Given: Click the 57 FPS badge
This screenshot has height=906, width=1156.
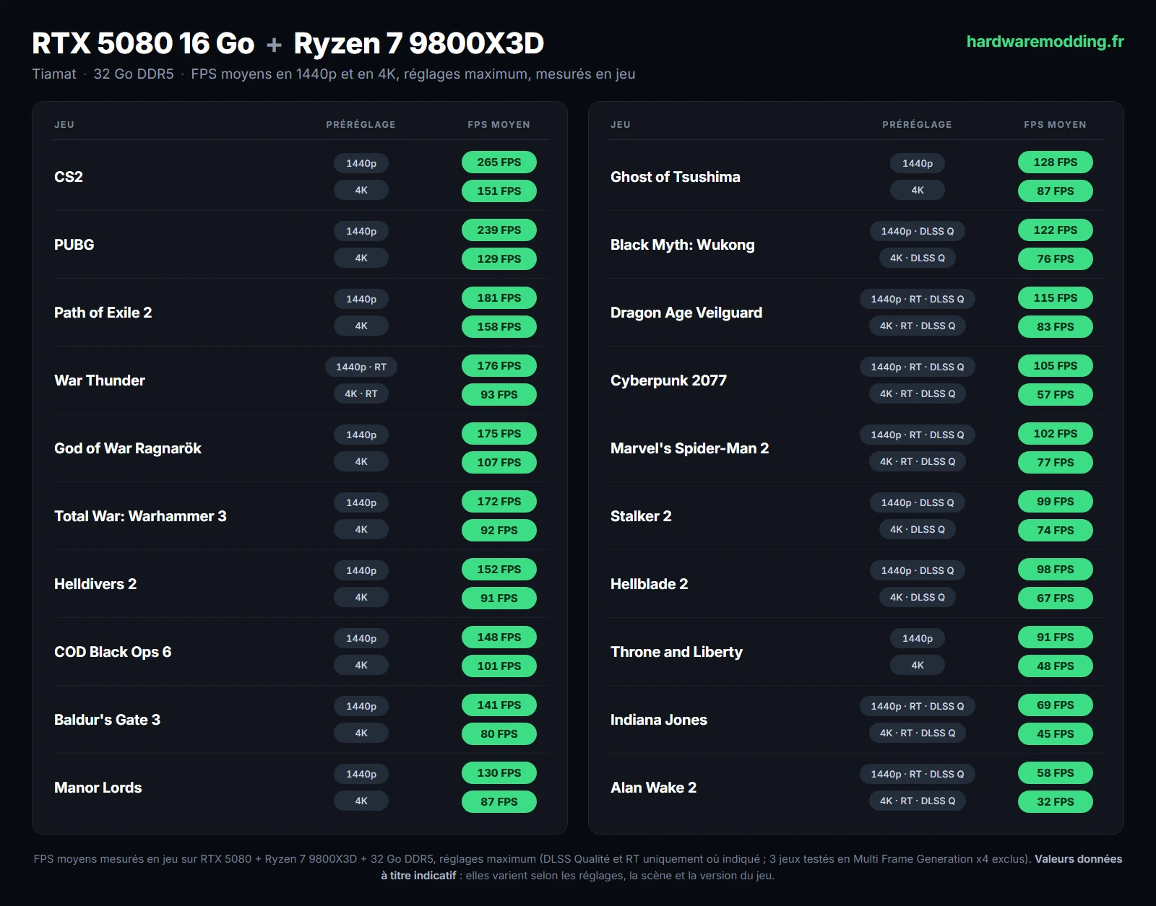Looking at the screenshot, I should click(1056, 395).
